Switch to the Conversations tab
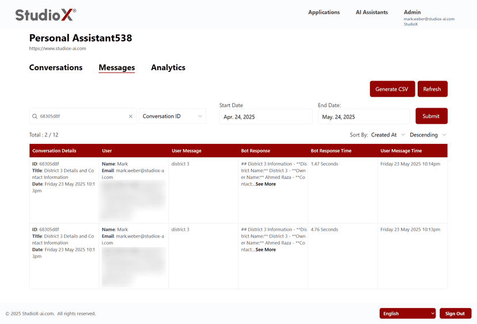Screen dimensions: 477x324 pyautogui.click(x=56, y=67)
